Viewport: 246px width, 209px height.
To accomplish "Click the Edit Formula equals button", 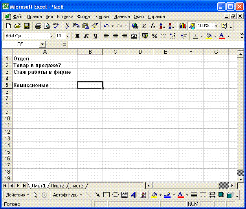I will pyautogui.click(x=64, y=45).
